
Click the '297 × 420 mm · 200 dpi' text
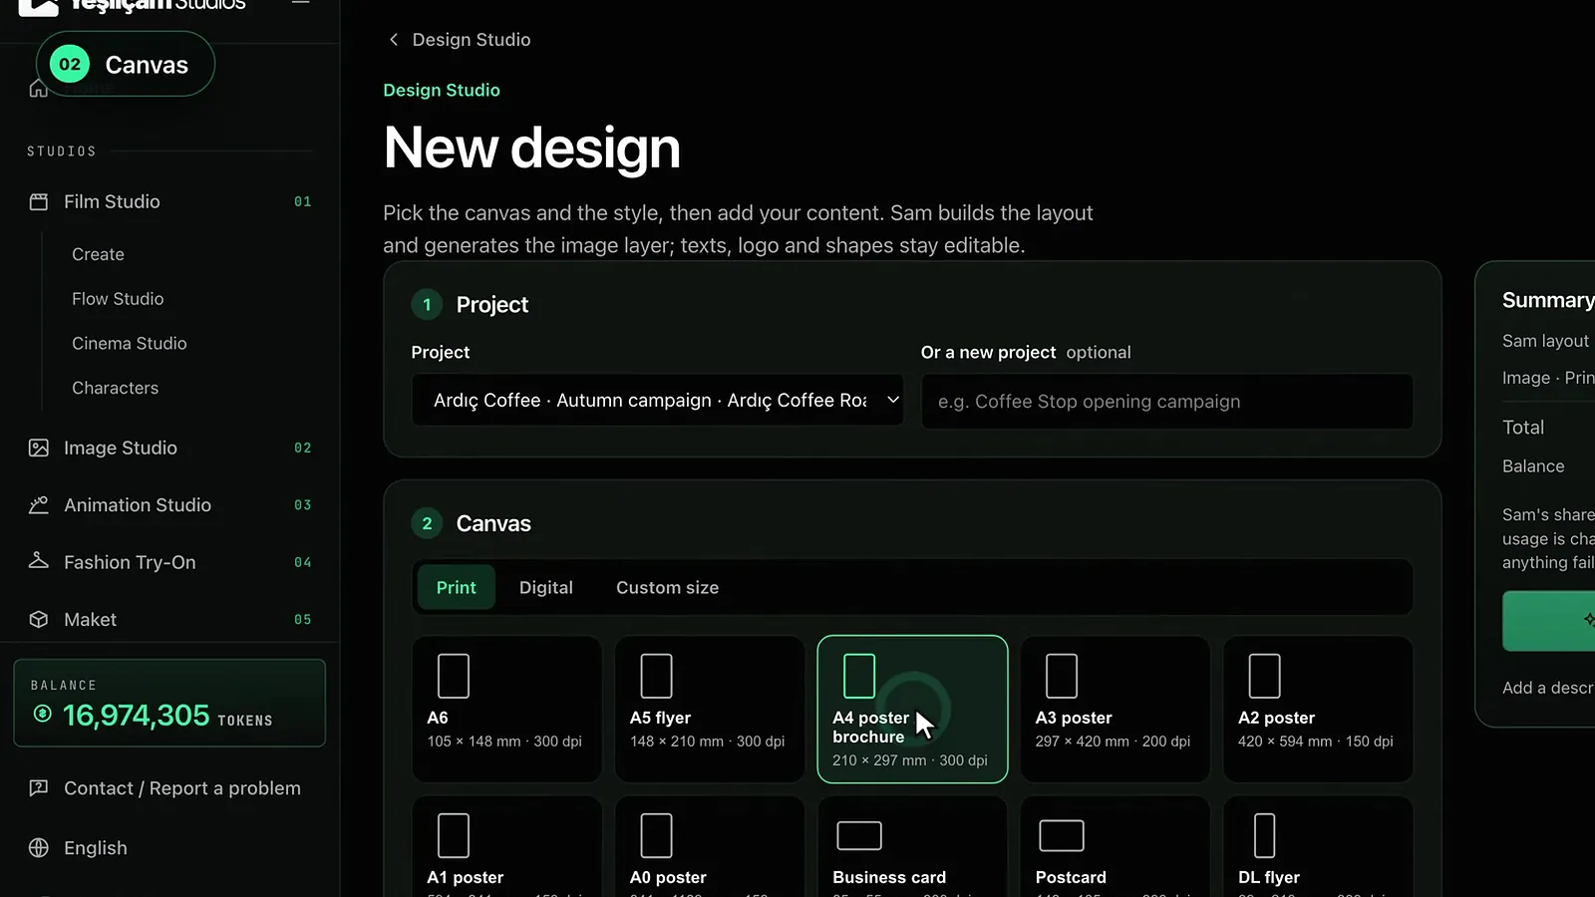[1113, 741]
